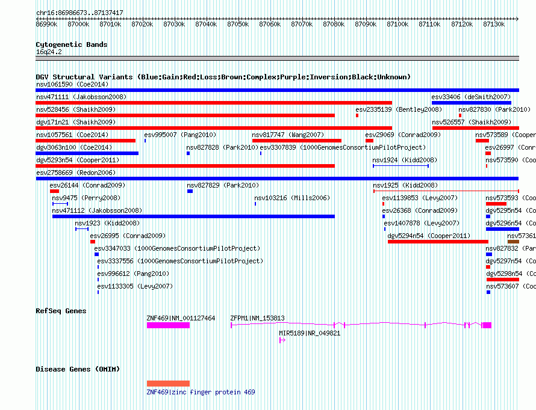Screen dimensions: 536x410
Task: Click nsv827830 (Park2010) label
Action: [x=494, y=109]
